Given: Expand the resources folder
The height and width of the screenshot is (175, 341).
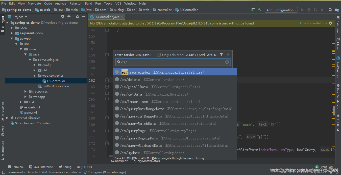Looking at the screenshot, I should [x=26, y=92].
